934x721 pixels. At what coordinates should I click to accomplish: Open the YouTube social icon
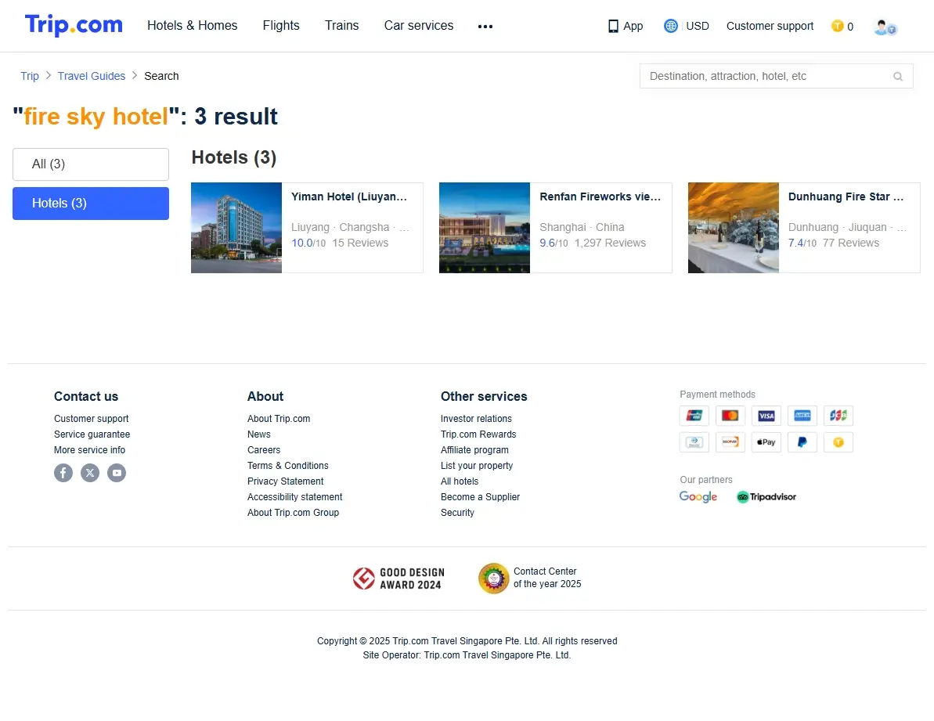coord(117,473)
